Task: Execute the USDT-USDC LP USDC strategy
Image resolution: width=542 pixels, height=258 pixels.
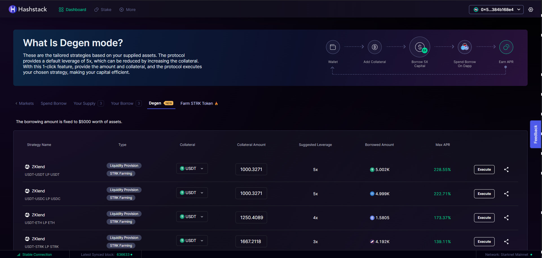Action: click(x=484, y=194)
